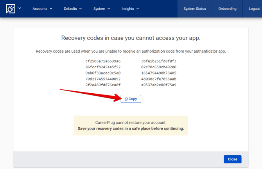Viewport: 262px width, 169px height.
Task: Copy the recovery codes
Action: [x=131, y=99]
